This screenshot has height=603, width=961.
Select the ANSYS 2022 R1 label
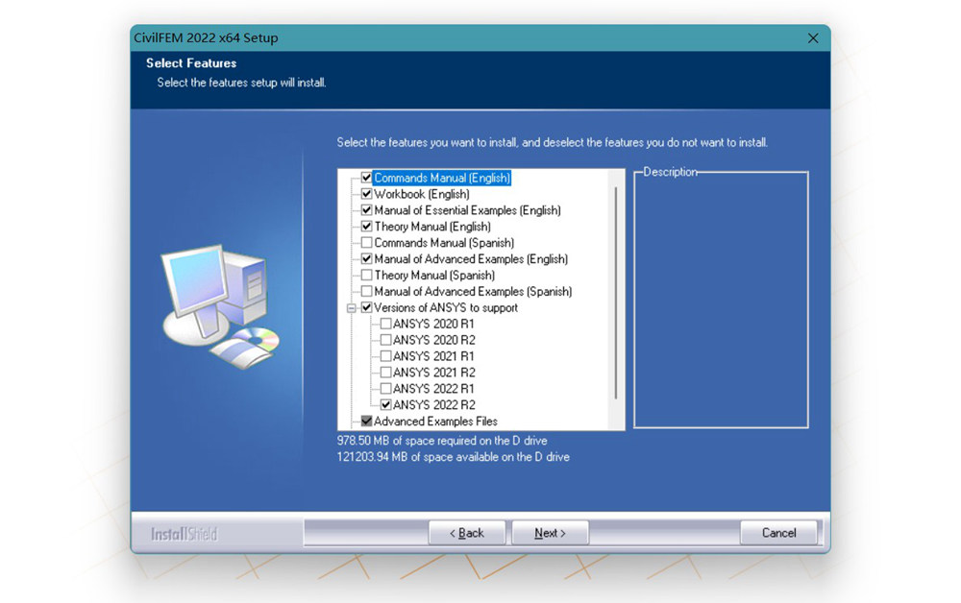(434, 389)
